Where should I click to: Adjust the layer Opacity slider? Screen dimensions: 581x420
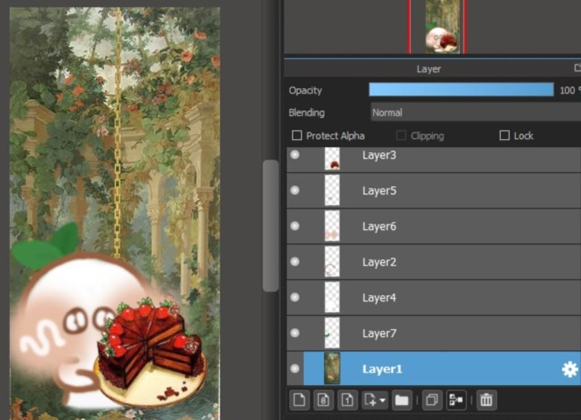coord(461,90)
